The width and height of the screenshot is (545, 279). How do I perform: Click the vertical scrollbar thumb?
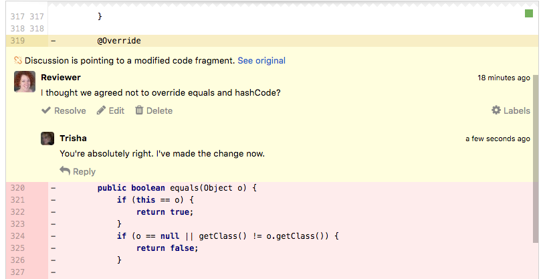click(536, 159)
